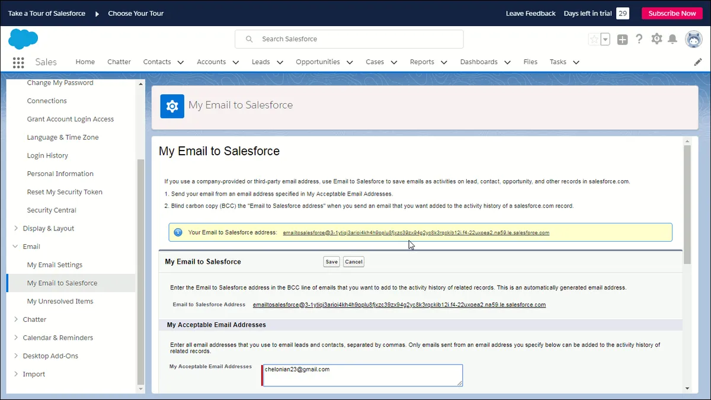Open the App Launcher grid icon
Screen dimensions: 711x400
pyautogui.click(x=18, y=62)
